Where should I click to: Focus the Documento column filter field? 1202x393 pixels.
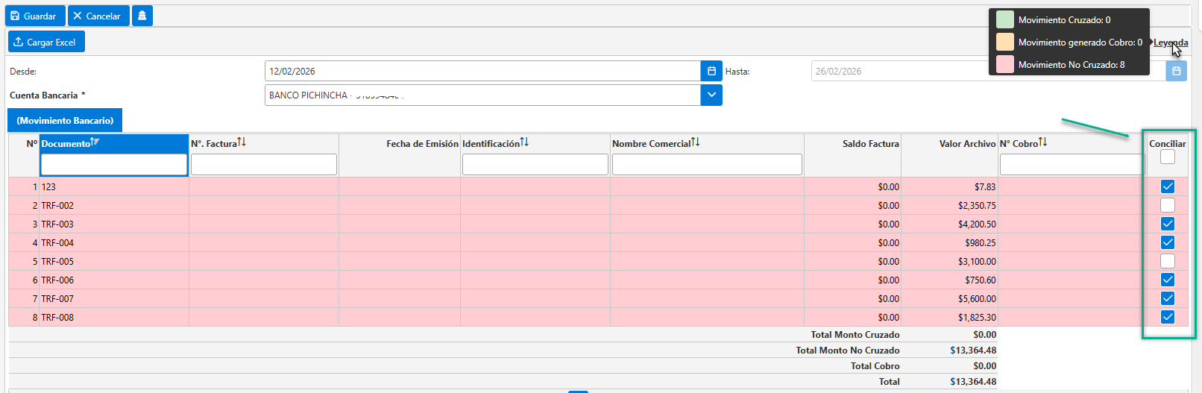pyautogui.click(x=114, y=164)
